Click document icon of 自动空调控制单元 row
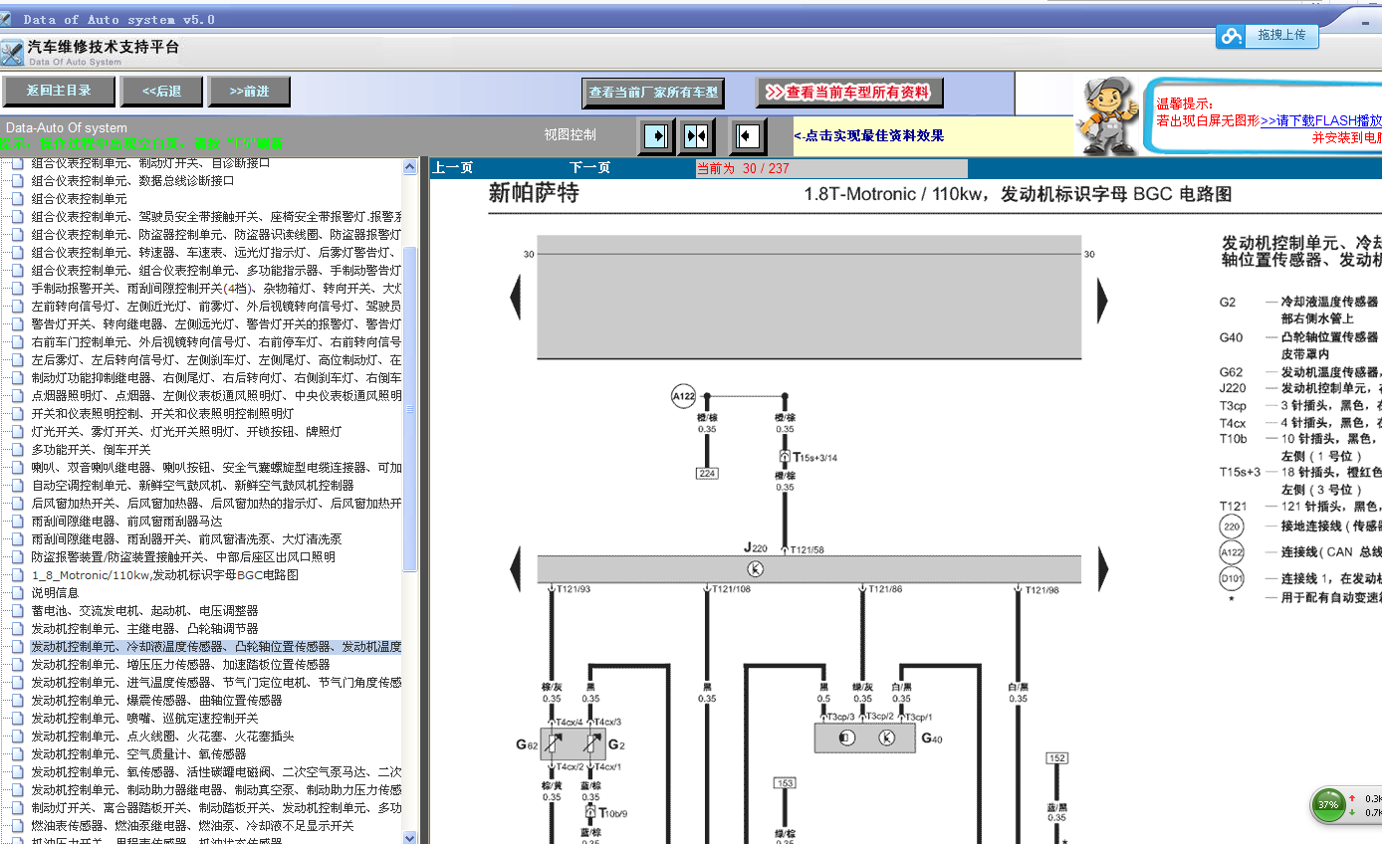 tap(16, 486)
